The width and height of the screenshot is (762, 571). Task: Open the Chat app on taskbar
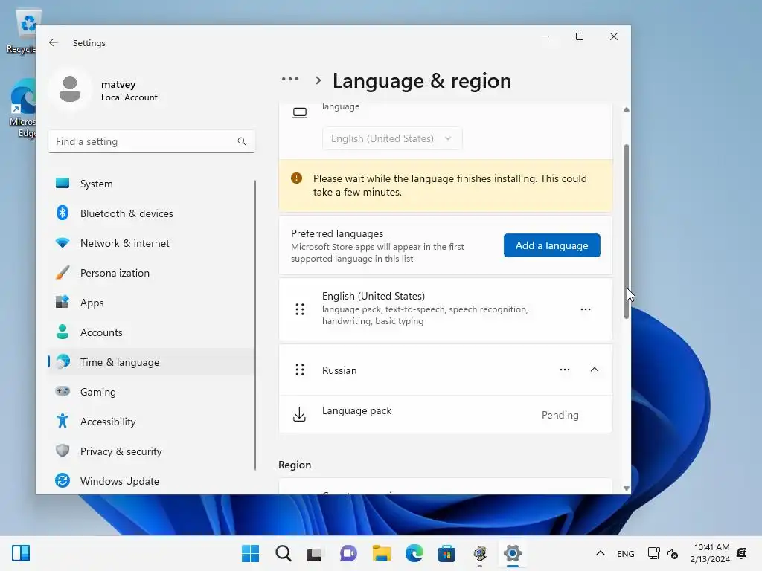point(348,553)
